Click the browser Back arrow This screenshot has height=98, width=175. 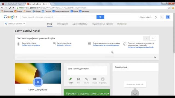(x=2, y=8)
